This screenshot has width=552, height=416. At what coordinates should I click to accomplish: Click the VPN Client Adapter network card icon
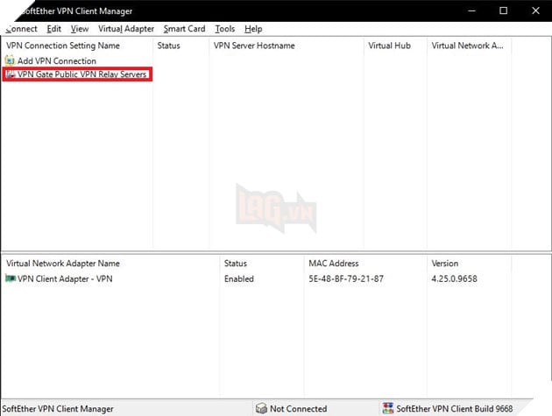point(11,279)
